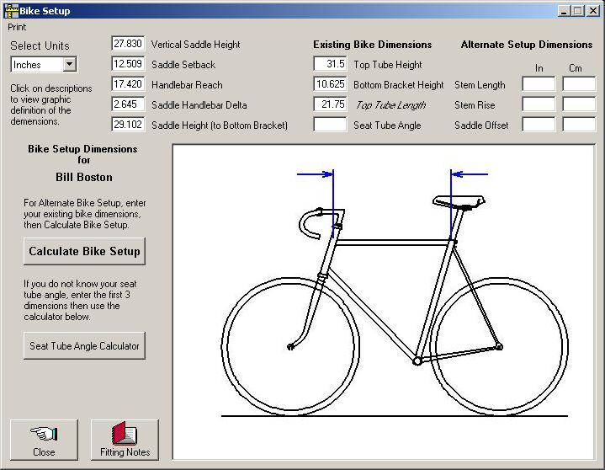View Saddle Height (to Bottom Bracket) definition
605x470 pixels.
(220, 126)
